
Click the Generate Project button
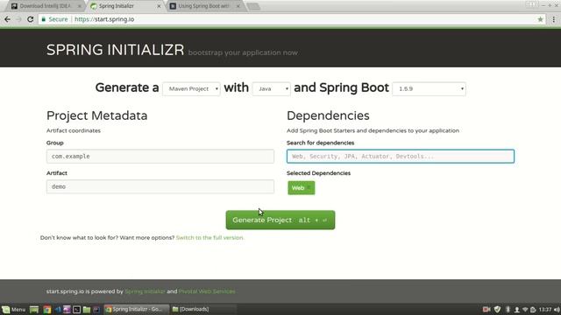[280, 220]
